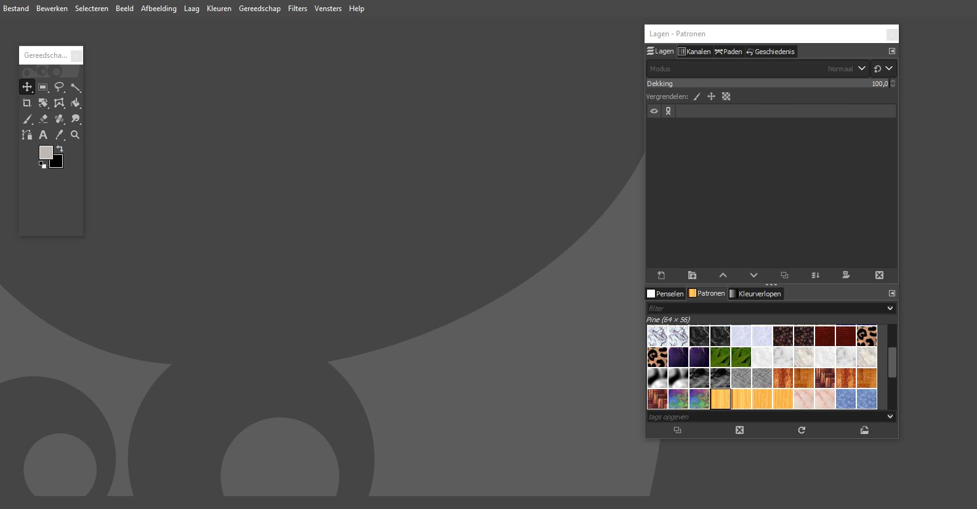Toggle lock position and size

coord(711,97)
